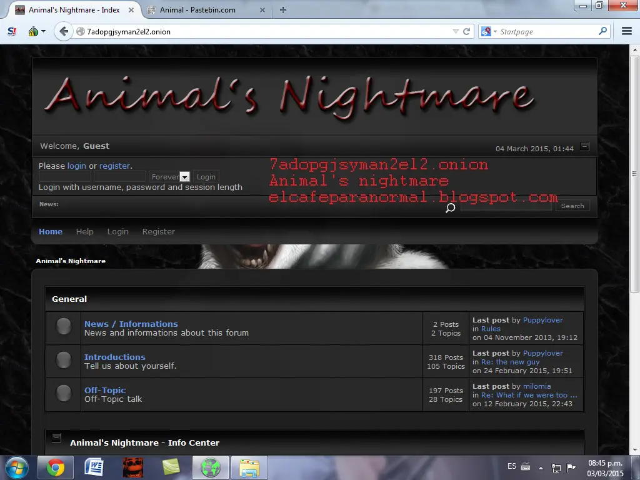Viewport: 640px width, 480px height.
Task: Open Puppylover profile in Introductions row
Action: (543, 353)
